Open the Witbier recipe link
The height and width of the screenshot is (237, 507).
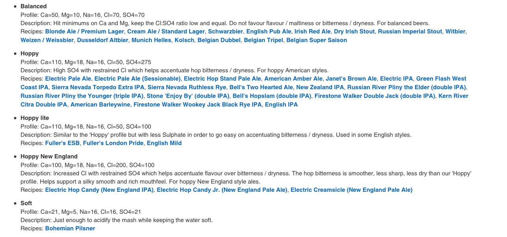[455, 31]
